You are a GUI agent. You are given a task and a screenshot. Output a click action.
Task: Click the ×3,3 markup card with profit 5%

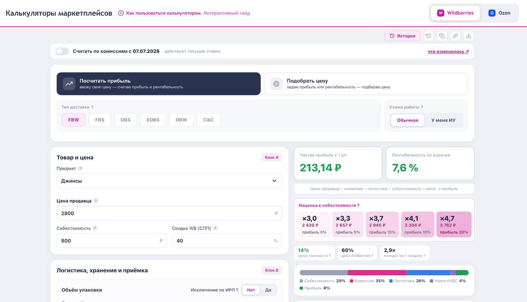(348, 225)
